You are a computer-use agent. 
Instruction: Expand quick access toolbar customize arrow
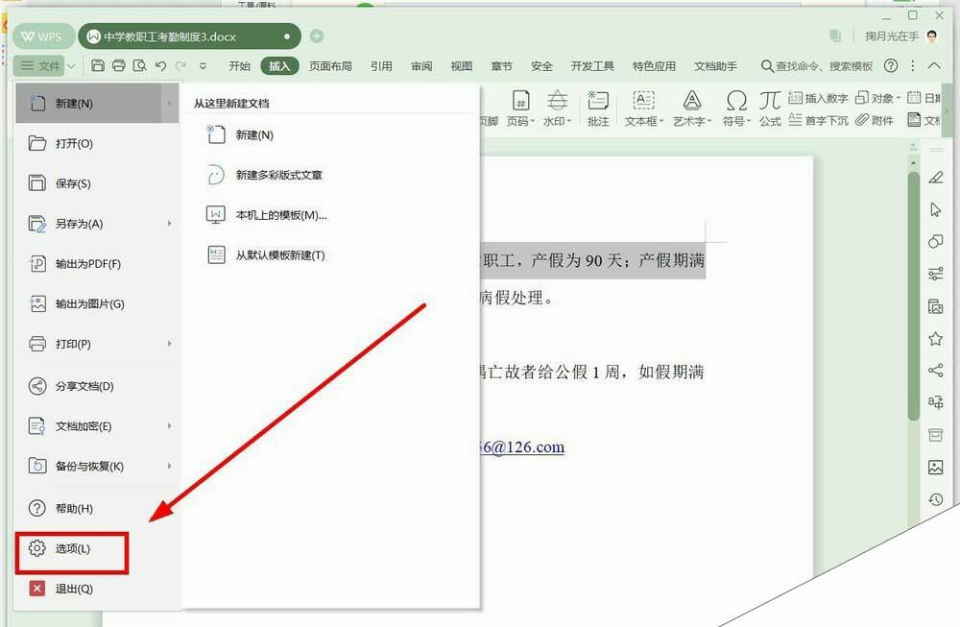pyautogui.click(x=203, y=66)
